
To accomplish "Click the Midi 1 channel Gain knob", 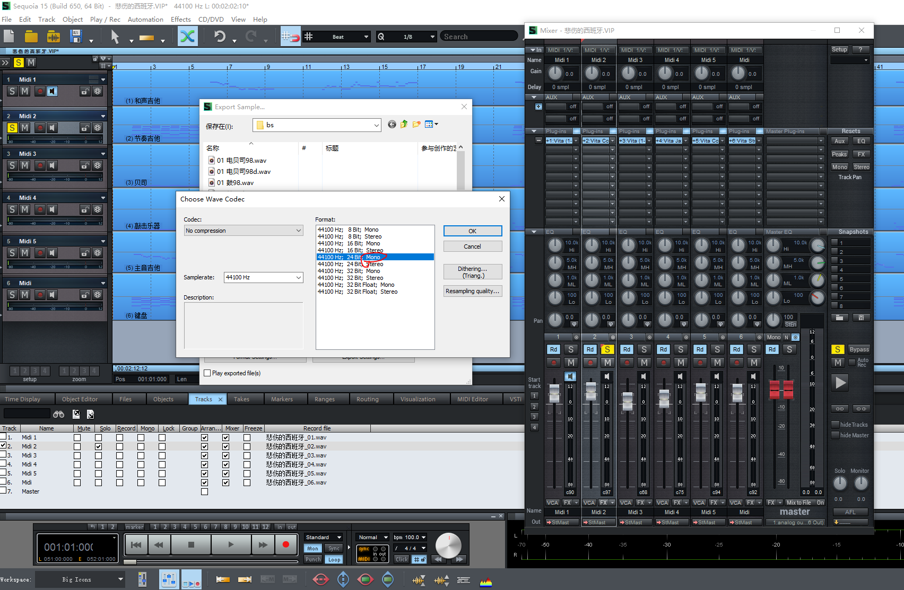I will point(555,73).
